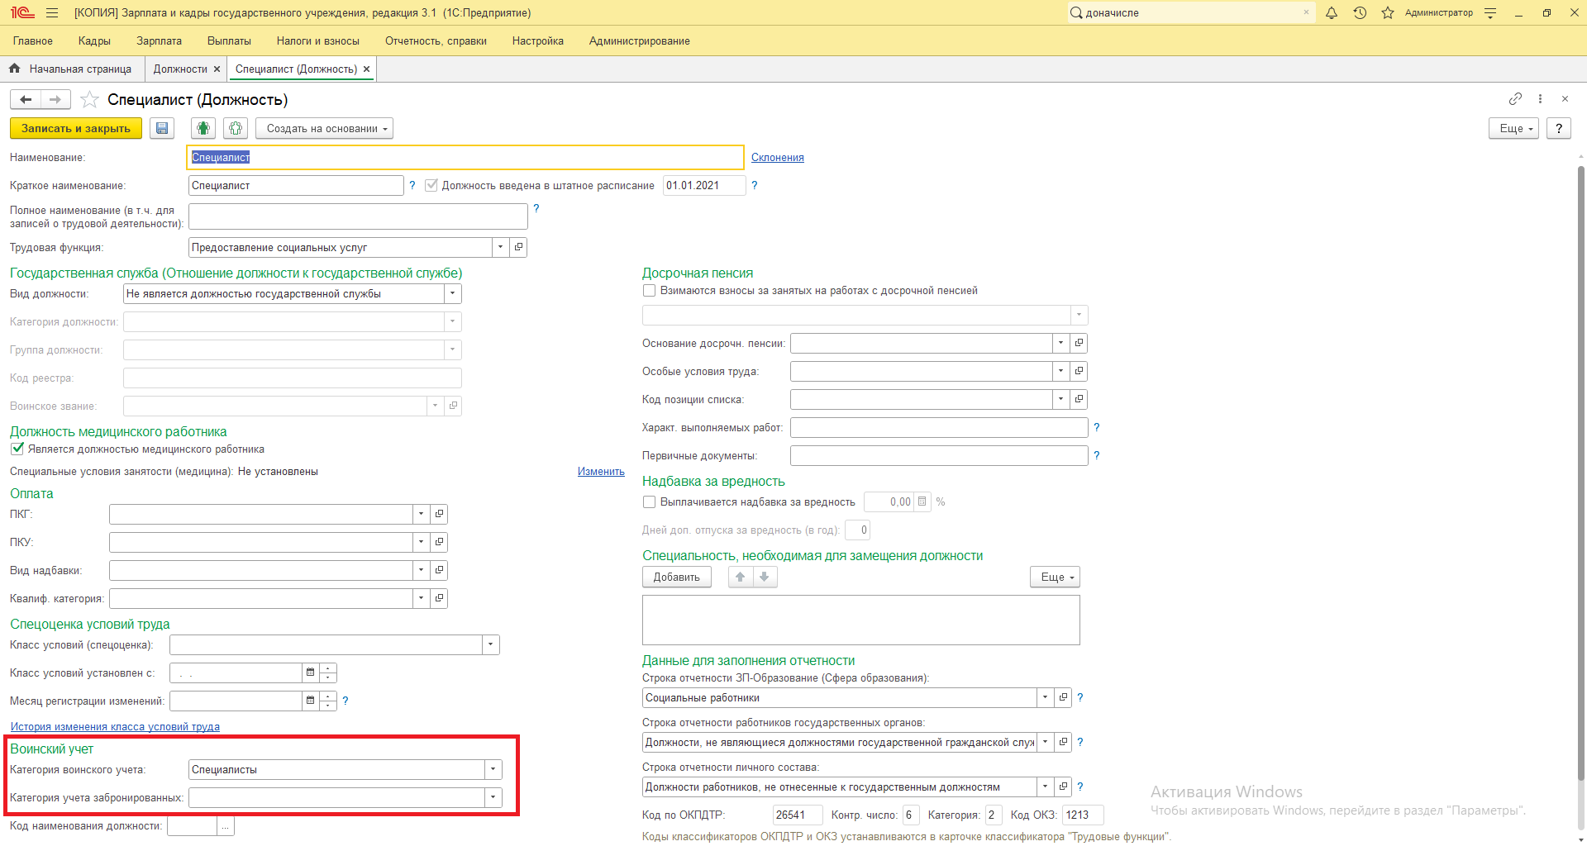Go to home page icon

pyautogui.click(x=14, y=69)
